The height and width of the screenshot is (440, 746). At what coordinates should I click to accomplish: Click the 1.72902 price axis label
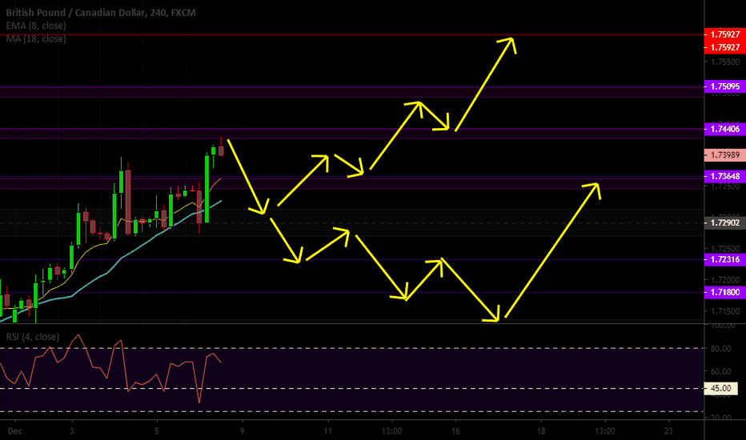[x=724, y=222]
